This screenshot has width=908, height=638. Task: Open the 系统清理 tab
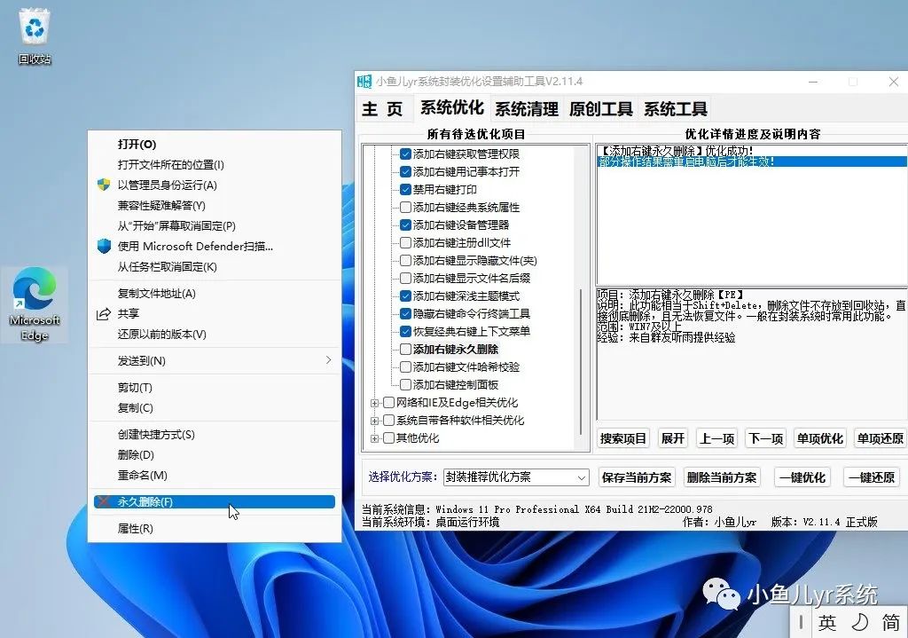click(527, 109)
